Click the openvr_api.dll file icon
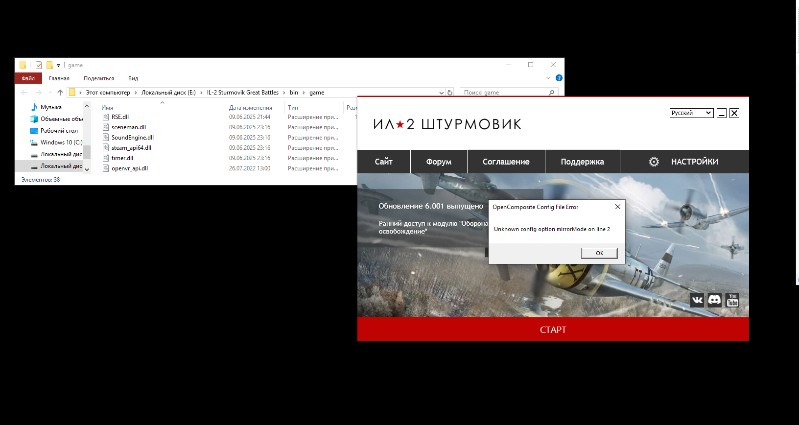 click(x=106, y=168)
